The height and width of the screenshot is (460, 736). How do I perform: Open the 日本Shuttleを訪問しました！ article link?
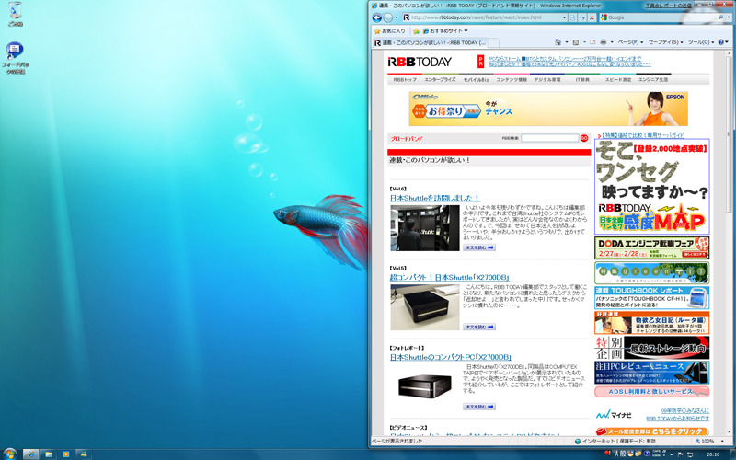pos(434,198)
